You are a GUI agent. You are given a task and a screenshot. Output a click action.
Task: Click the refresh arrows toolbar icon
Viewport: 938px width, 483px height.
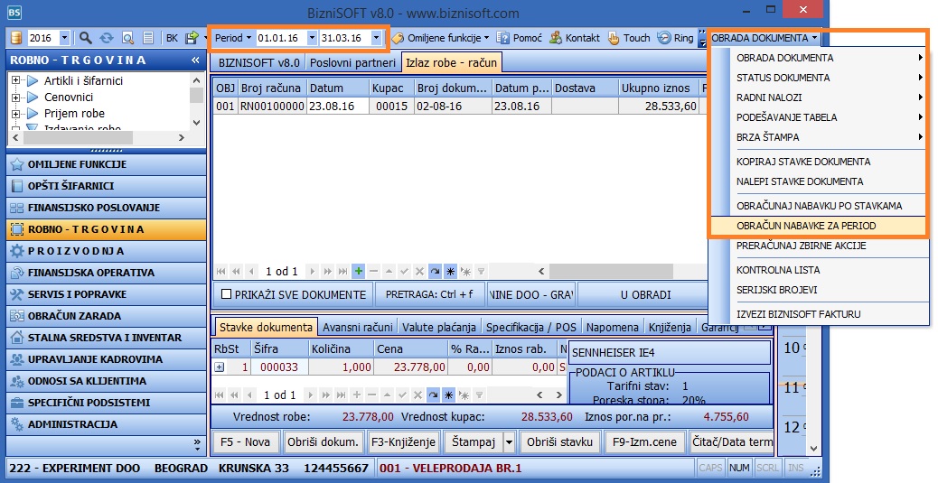pos(107,38)
